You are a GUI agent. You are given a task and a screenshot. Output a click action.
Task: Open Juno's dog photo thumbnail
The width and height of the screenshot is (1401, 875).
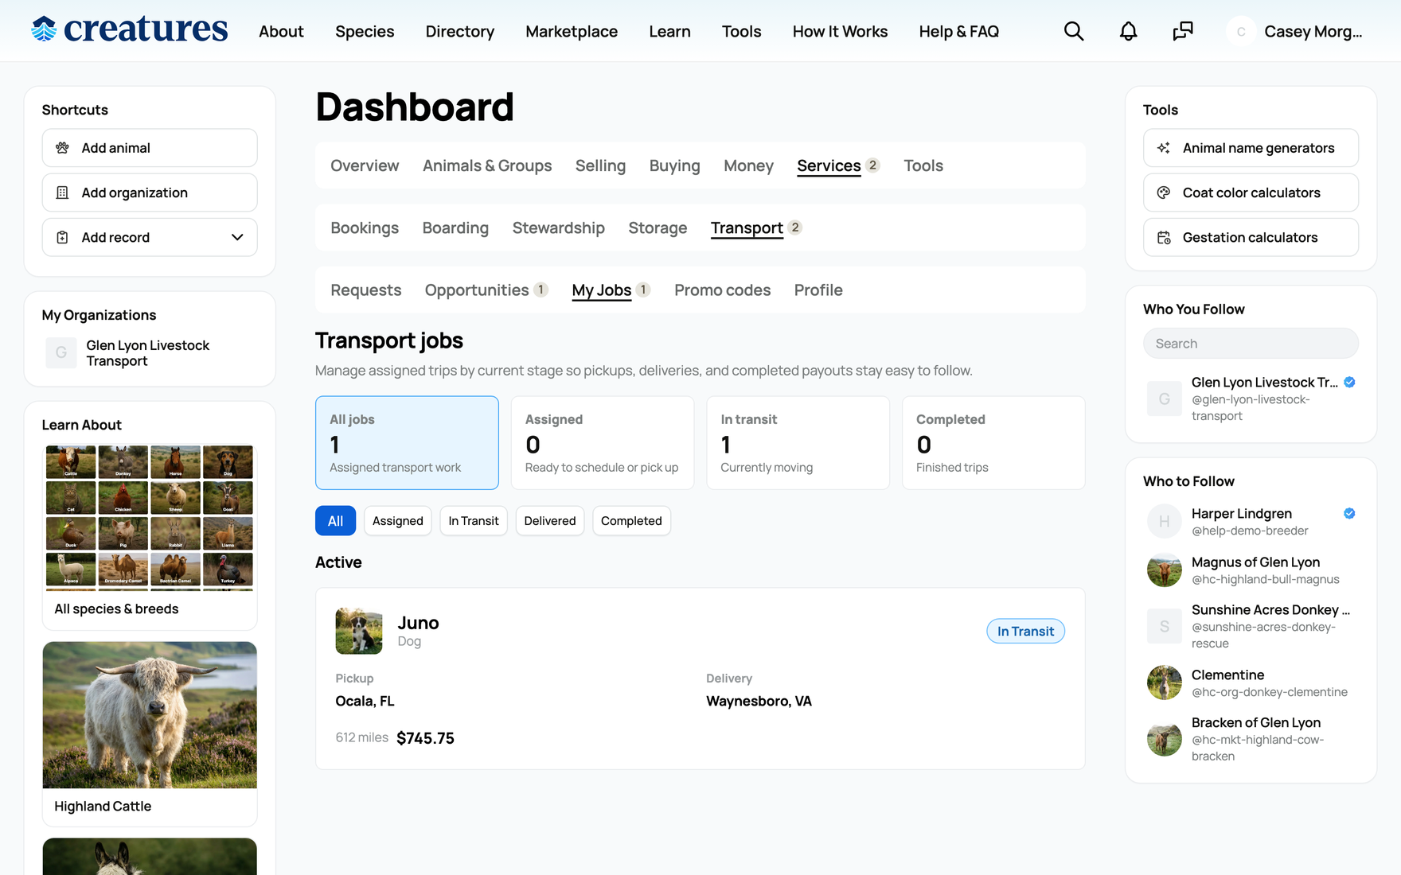(359, 631)
